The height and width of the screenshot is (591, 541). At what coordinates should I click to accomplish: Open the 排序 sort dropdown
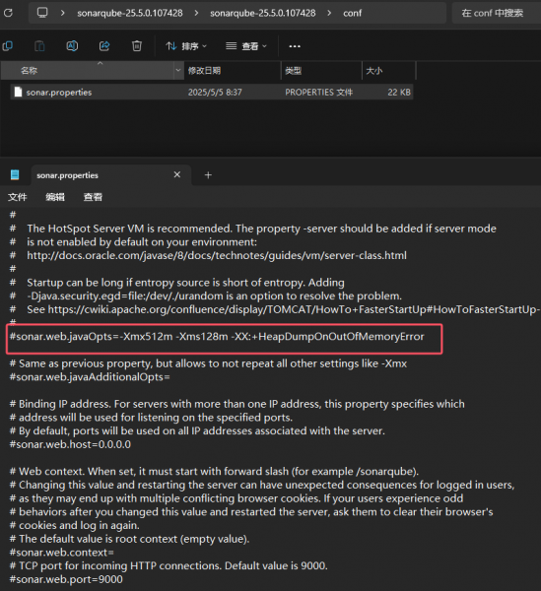[x=186, y=46]
